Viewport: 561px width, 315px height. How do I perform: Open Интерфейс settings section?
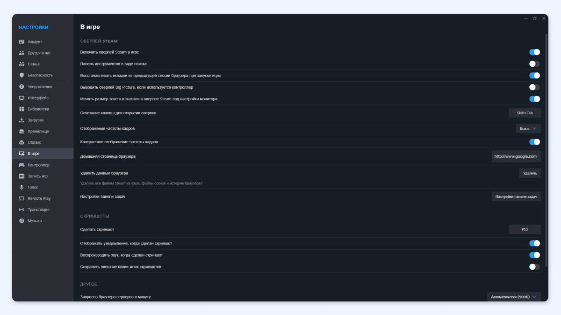click(43, 98)
